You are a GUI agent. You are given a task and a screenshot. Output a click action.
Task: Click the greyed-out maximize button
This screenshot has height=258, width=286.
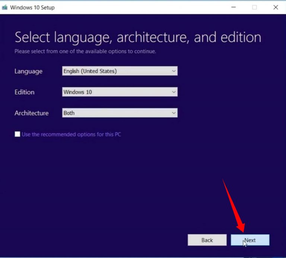coord(254,7)
